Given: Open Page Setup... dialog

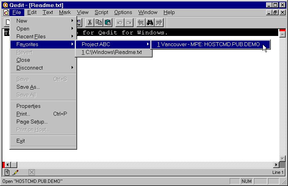Looking at the screenshot, I should point(43,122).
